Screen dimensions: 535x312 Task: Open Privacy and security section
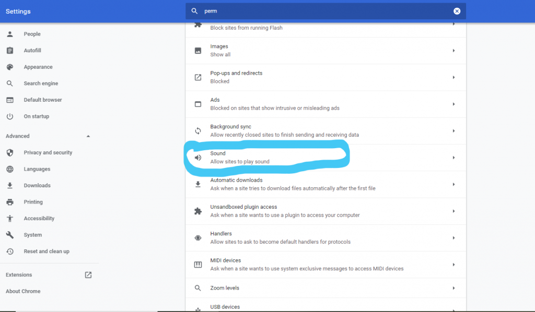(x=48, y=153)
